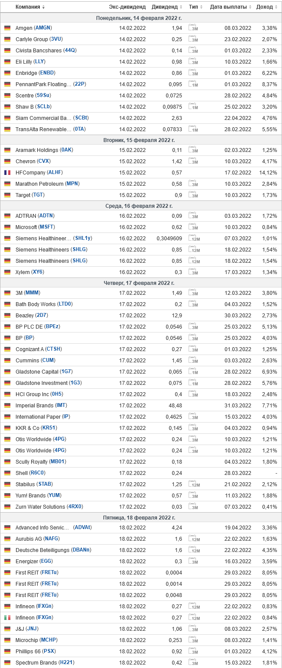
Task: Click the 12M frequency icon for Aurubis AG
Action: (194, 539)
